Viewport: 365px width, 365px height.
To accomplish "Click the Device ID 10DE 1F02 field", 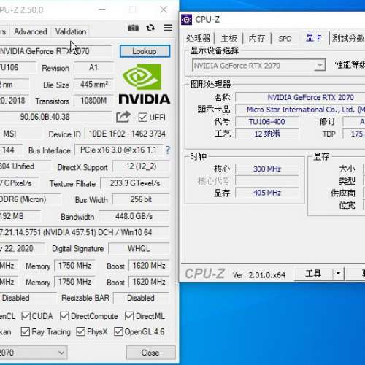I will tap(127, 134).
